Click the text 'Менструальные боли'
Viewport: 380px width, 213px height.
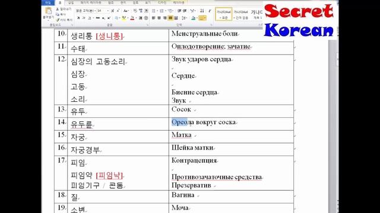204,34
